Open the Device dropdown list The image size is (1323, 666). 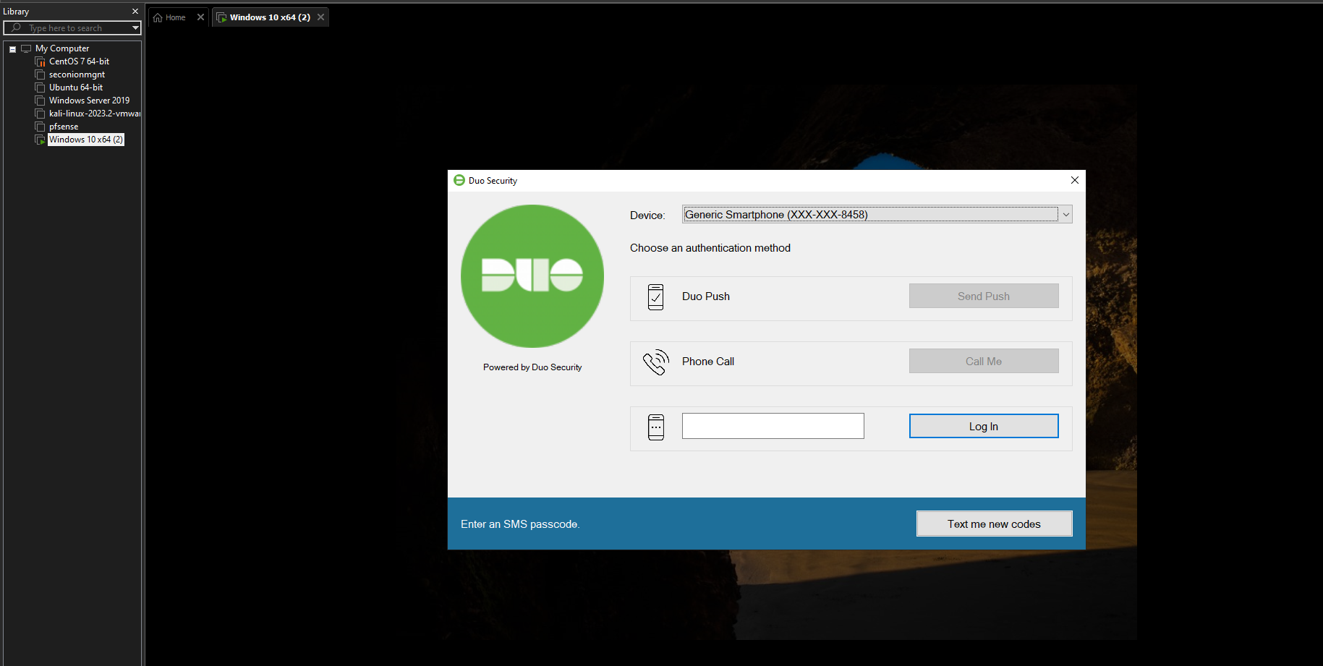pos(1065,215)
